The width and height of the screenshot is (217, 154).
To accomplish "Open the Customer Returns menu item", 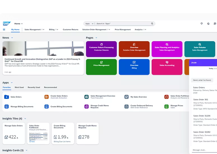I will point(71,29).
